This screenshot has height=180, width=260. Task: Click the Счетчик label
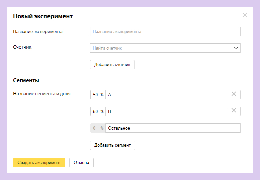tap(22, 47)
